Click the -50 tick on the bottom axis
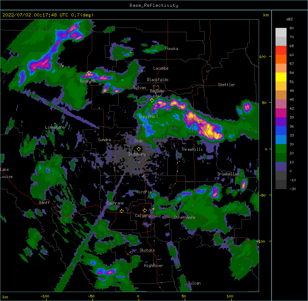This screenshot has height=301, width=308. [x=91, y=296]
